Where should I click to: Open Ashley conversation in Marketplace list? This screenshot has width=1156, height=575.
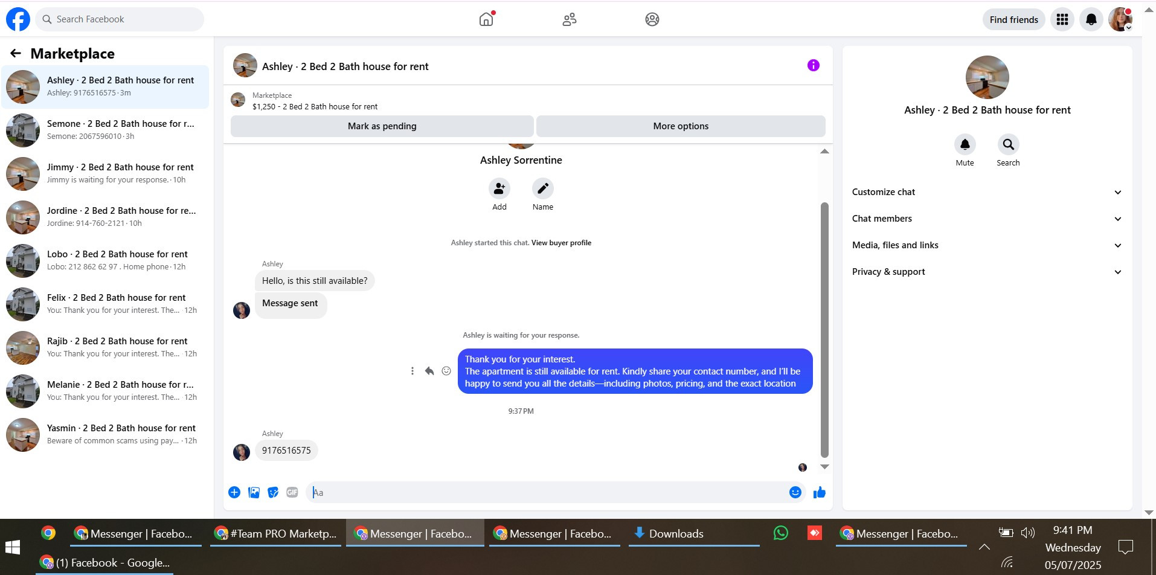[x=105, y=87]
